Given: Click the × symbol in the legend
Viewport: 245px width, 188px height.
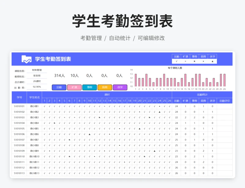Looking at the screenshot, I should click(x=186, y=61).
